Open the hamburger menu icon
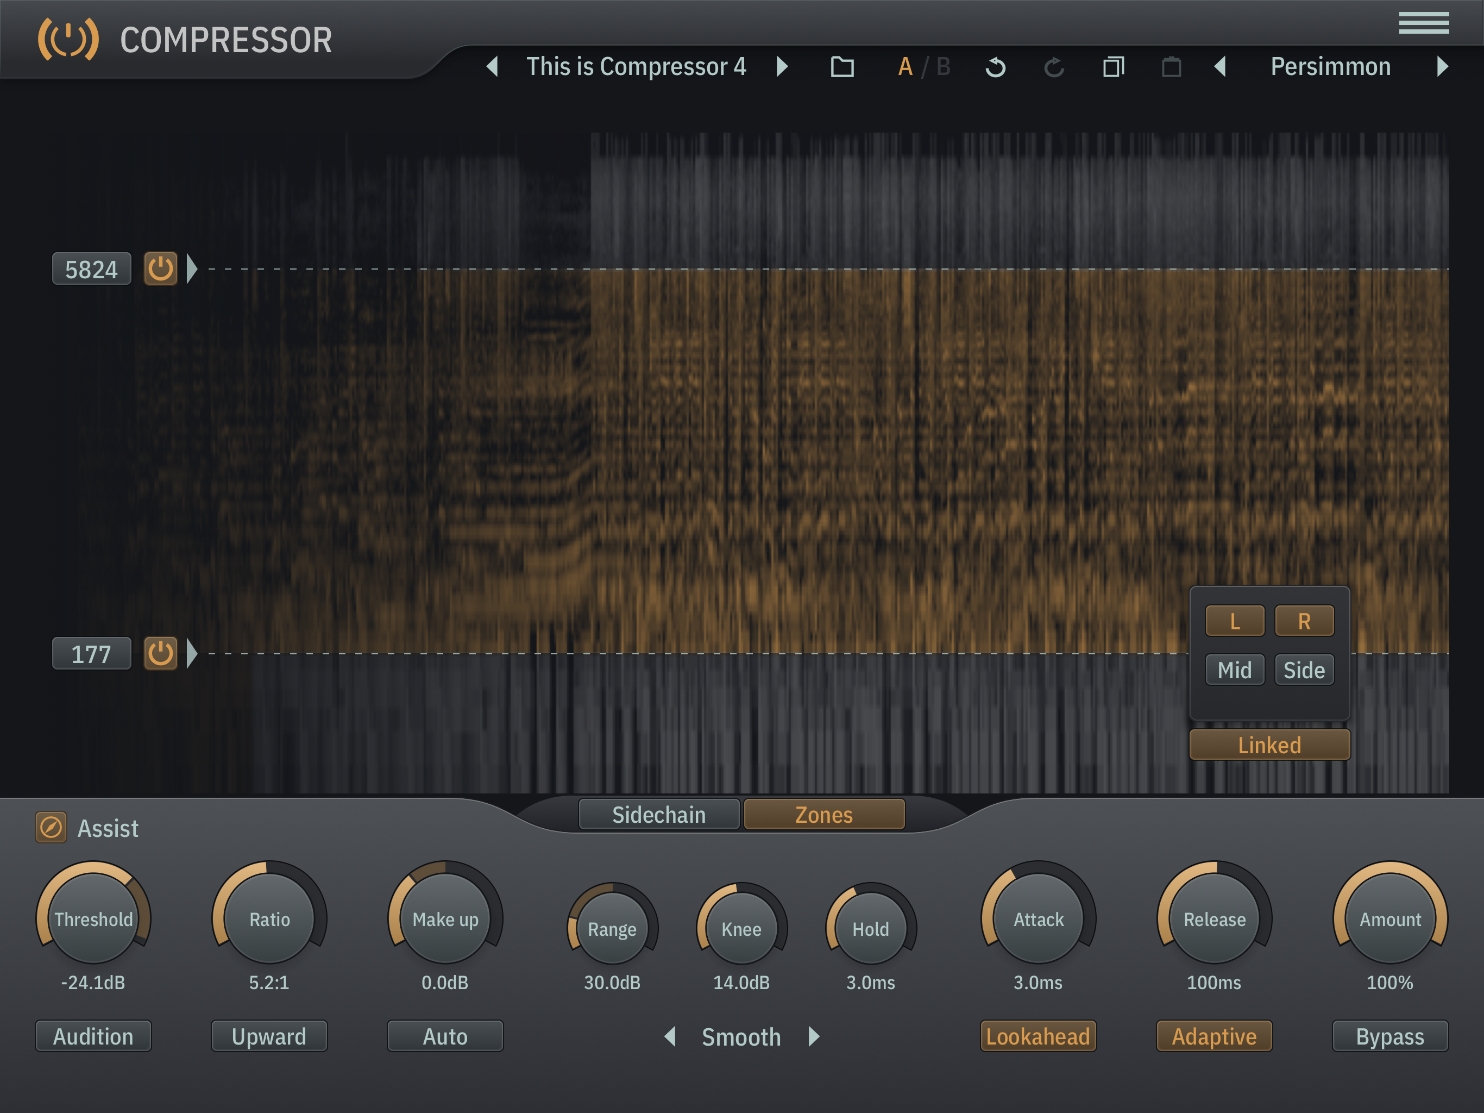1484x1113 pixels. pos(1424,23)
